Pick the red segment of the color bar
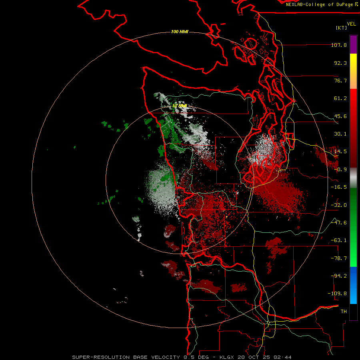 353,128
